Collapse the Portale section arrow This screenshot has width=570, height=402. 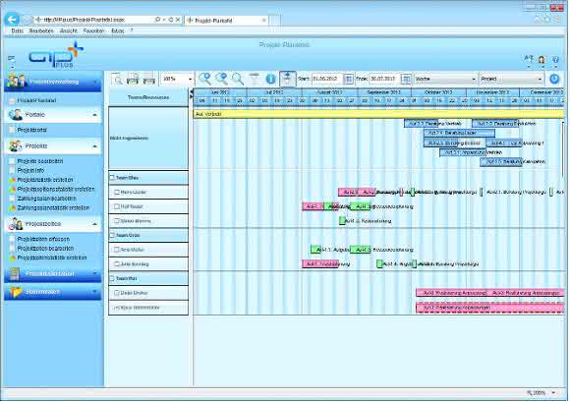(94, 115)
